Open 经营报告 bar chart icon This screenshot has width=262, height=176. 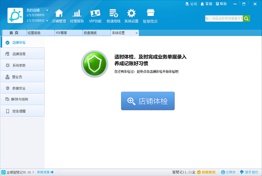click(77, 13)
